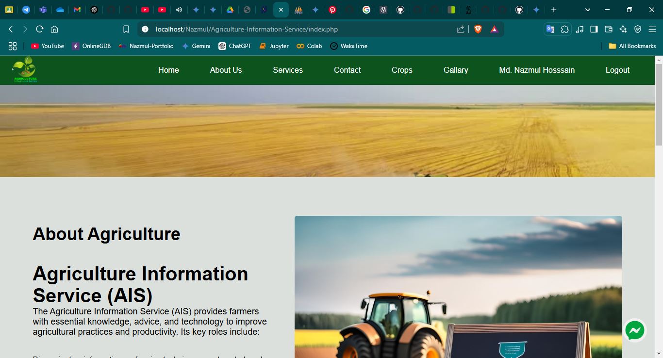Open Leo AI sparkle icon
The width and height of the screenshot is (663, 358).
click(623, 29)
